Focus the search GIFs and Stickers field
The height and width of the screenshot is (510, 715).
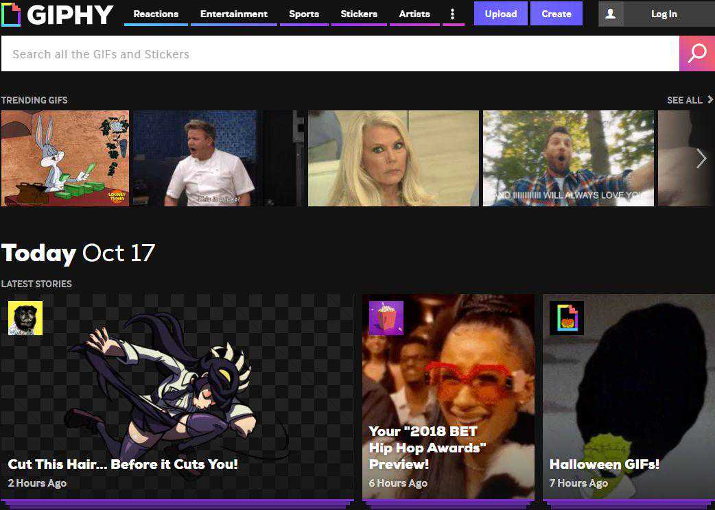pos(340,54)
